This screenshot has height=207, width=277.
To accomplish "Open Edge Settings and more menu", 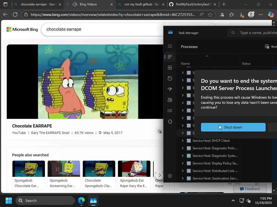I will point(261,15).
